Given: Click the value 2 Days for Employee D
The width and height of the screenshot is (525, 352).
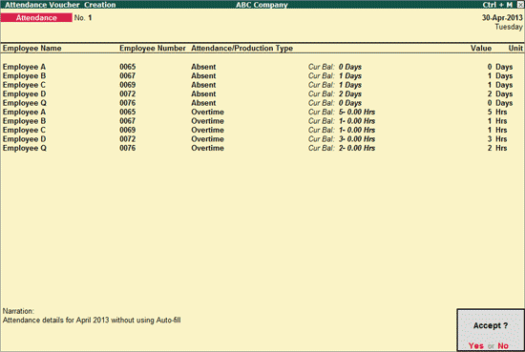Looking at the screenshot, I should pyautogui.click(x=500, y=94).
